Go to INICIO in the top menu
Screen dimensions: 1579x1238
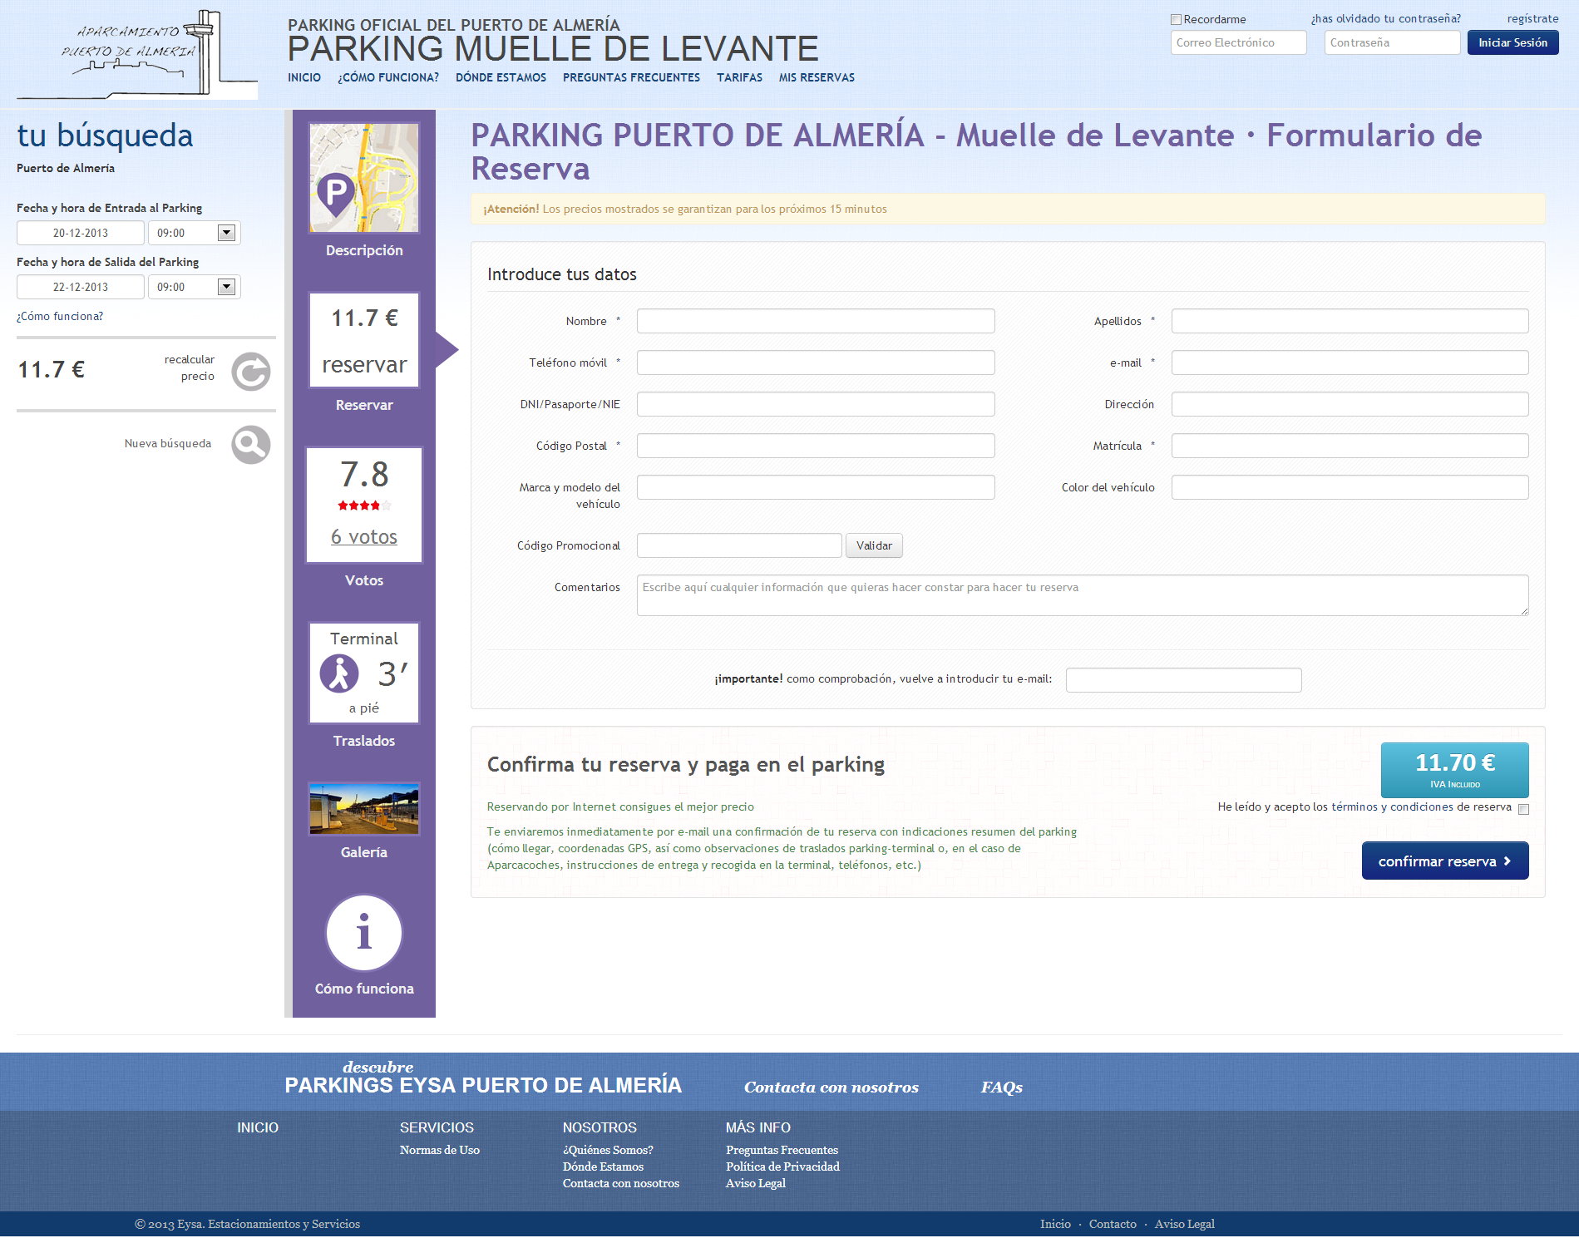[x=304, y=77]
